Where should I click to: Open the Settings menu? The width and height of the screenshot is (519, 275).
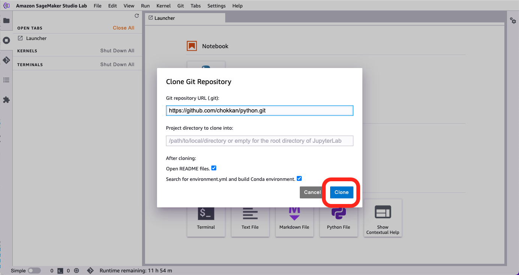pyautogui.click(x=217, y=6)
